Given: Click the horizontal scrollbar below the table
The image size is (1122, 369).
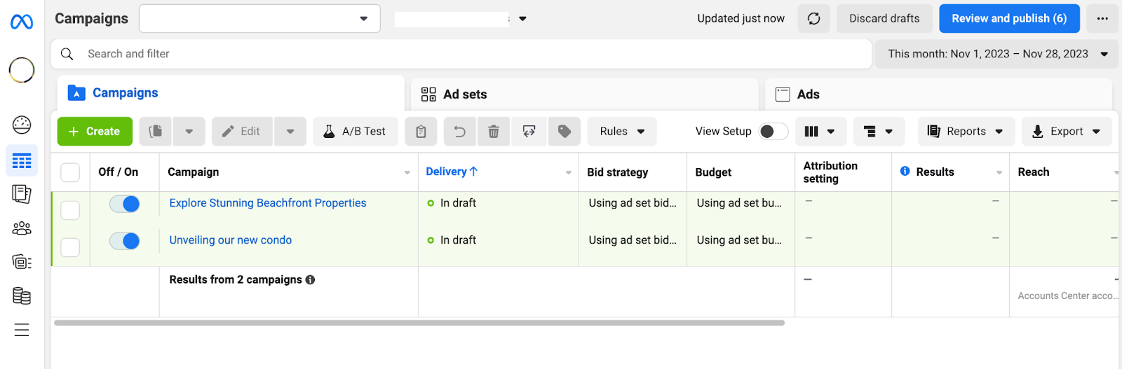Looking at the screenshot, I should coord(419,323).
